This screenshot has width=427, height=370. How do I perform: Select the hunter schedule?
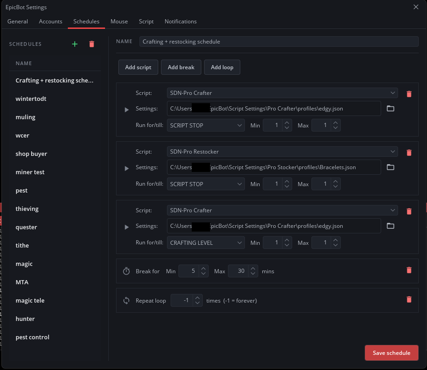tap(55, 319)
